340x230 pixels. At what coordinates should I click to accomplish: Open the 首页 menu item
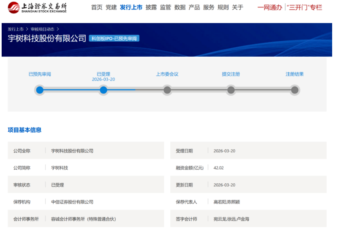(97, 7)
